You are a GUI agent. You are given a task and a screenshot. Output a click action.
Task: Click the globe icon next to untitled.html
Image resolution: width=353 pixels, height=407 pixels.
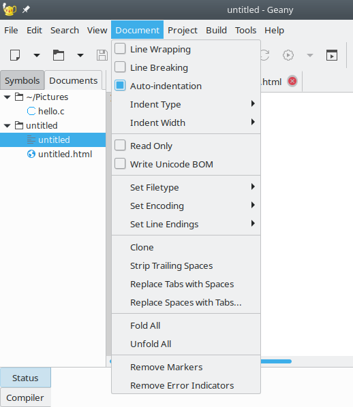click(31, 154)
